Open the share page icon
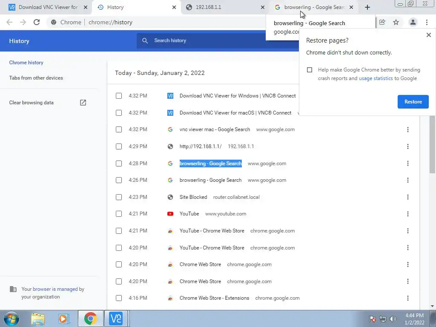The width and height of the screenshot is (436, 327). 382,22
